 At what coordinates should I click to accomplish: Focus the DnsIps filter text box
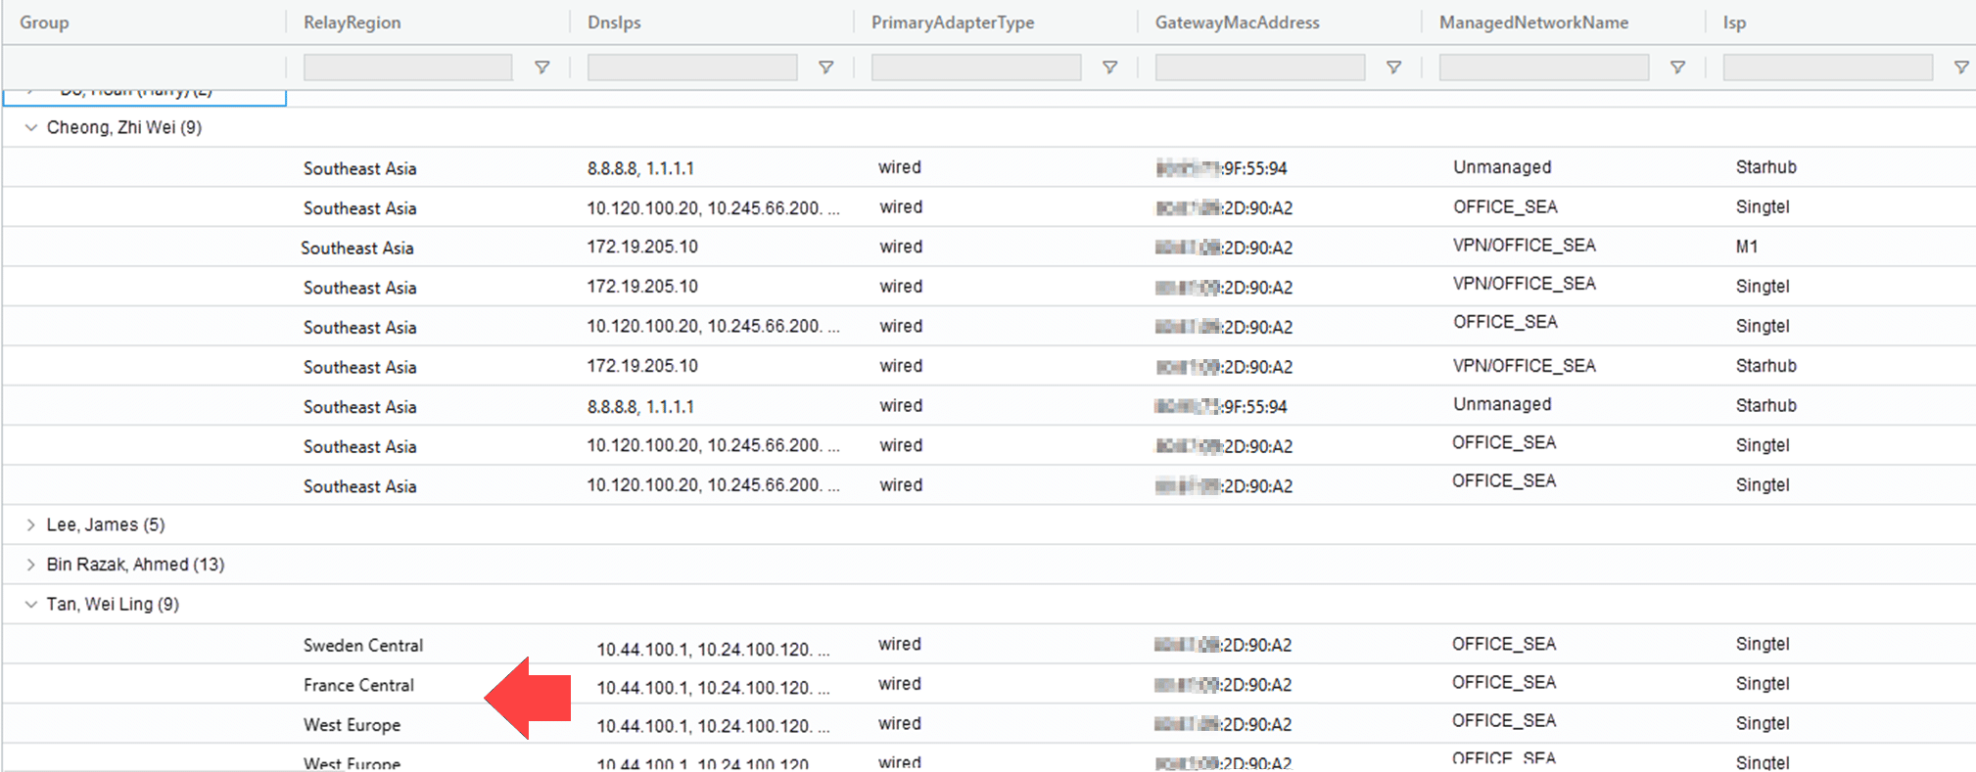tap(691, 68)
